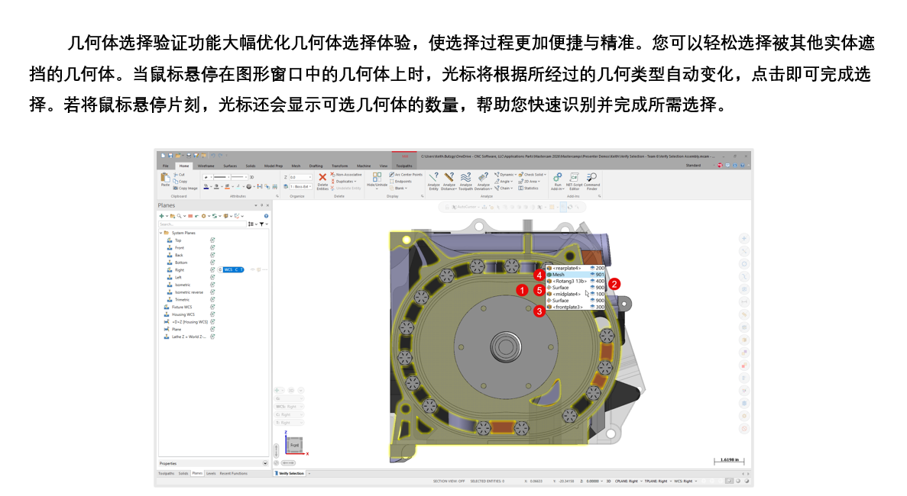Open the File menu tab
Image resolution: width=907 pixels, height=496 pixels.
pyautogui.click(x=166, y=166)
